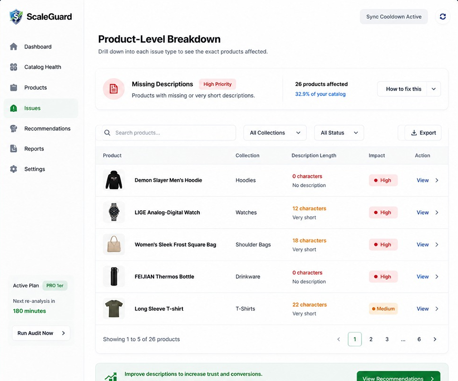Screen dimensions: 458x381
Task: Go to page 3 in pagination
Action: coord(387,339)
